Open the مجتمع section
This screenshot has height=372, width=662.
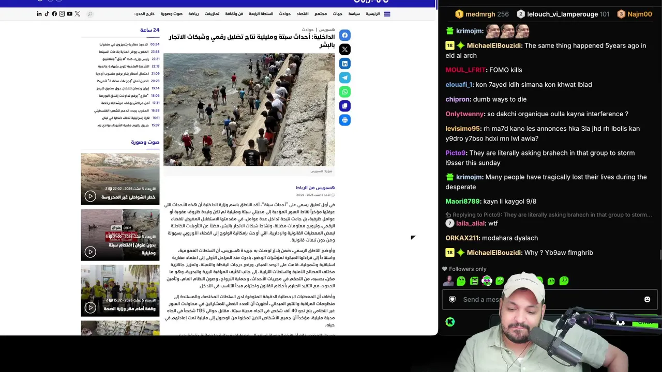(x=321, y=14)
